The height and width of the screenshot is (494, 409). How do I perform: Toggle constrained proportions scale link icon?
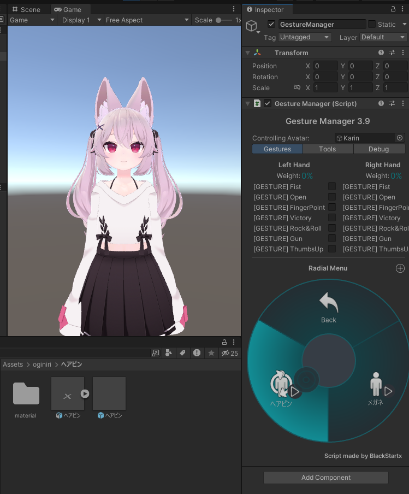click(297, 87)
